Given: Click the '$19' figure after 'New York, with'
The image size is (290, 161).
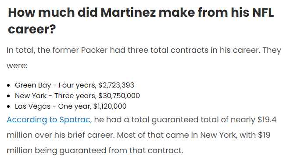Looking at the screenshot, I should pos(264,135).
